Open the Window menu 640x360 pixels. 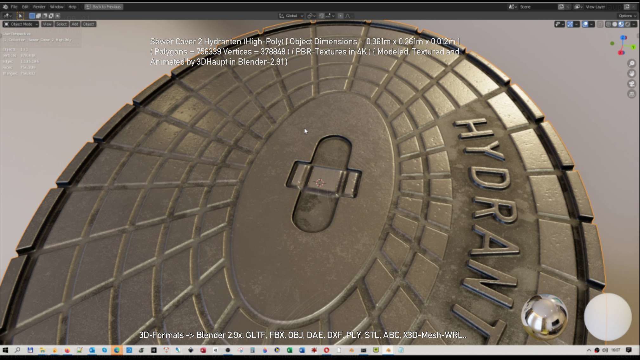point(57,7)
